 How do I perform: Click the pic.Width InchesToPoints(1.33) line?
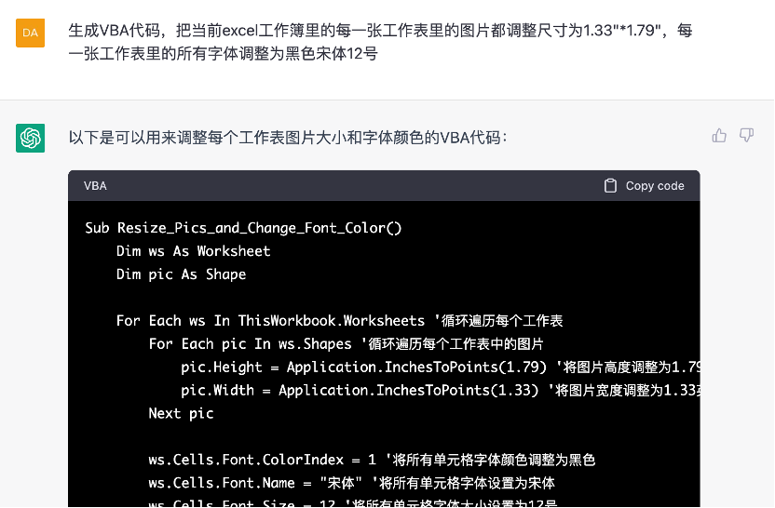click(441, 390)
